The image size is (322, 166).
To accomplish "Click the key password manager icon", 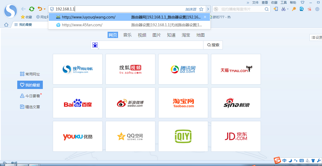I will coord(294,9).
